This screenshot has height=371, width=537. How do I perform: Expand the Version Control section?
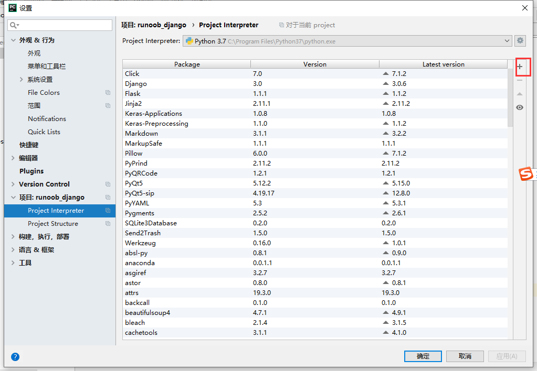(13, 184)
